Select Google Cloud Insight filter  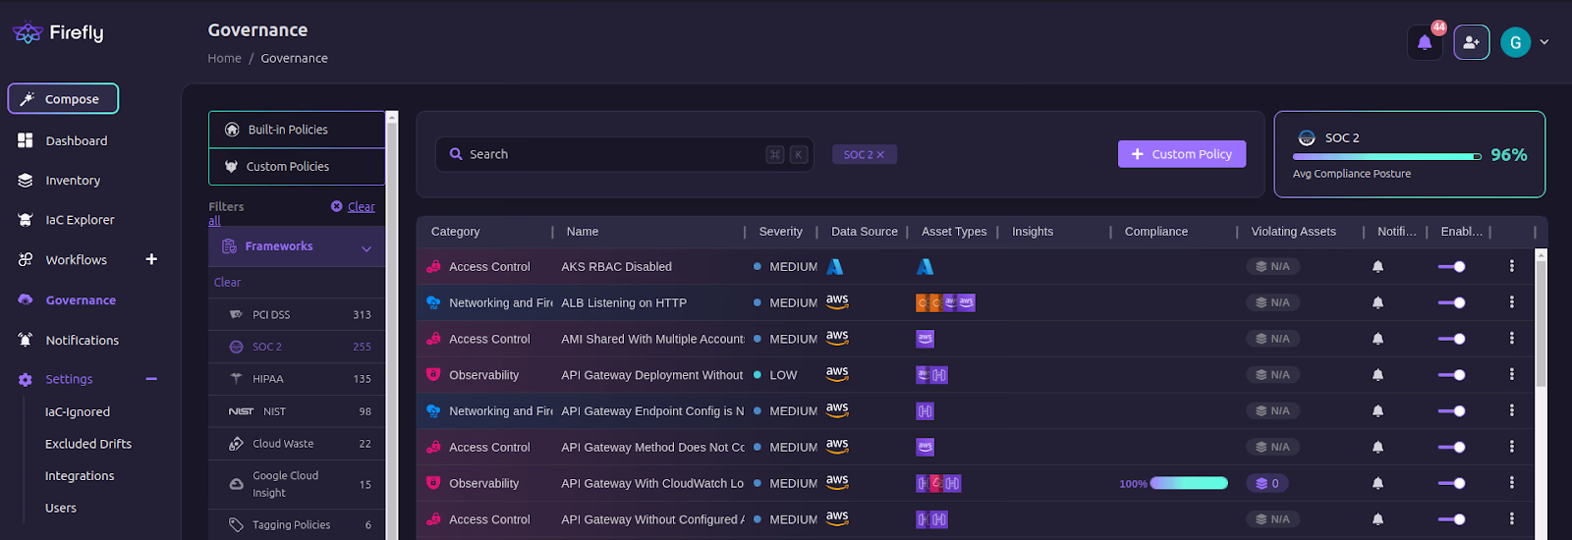click(x=297, y=484)
